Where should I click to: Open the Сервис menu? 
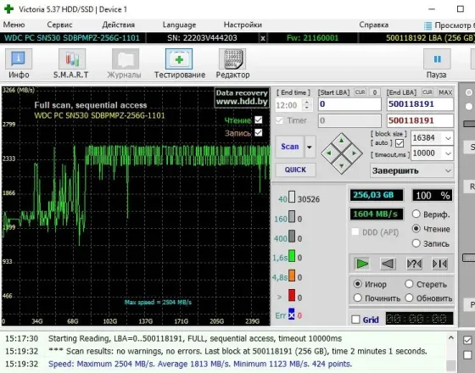(59, 25)
